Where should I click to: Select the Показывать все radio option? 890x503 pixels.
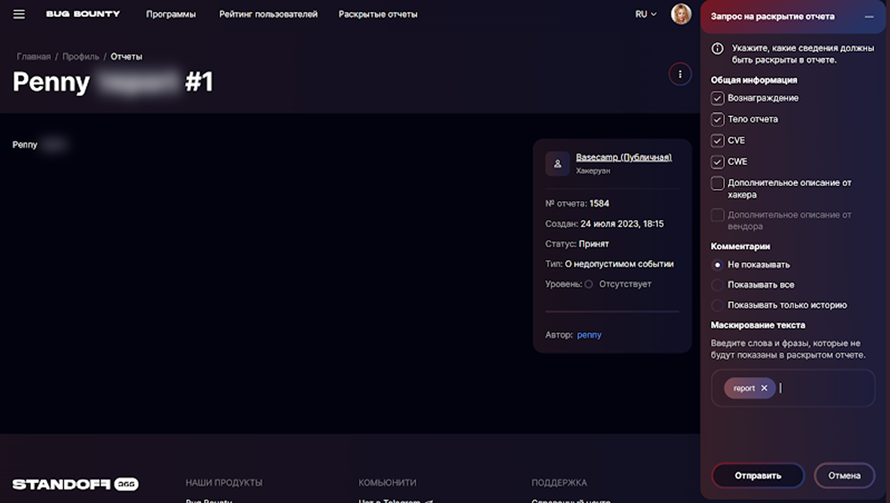point(717,285)
